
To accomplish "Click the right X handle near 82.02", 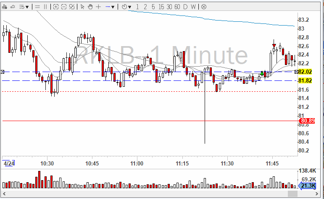I will (296, 72).
